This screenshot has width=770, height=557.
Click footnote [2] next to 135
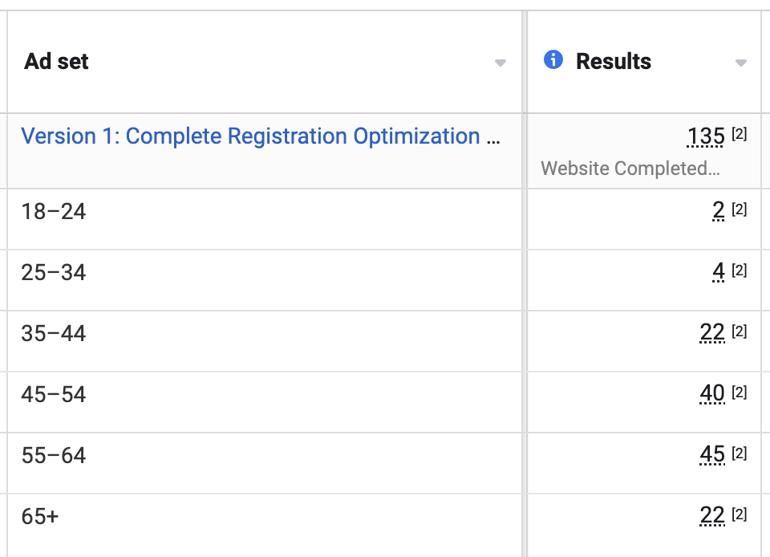pos(739,133)
